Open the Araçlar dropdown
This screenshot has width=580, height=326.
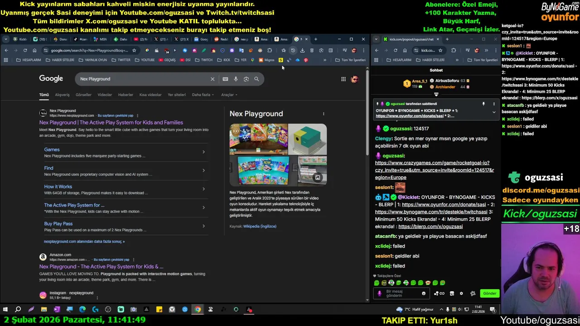pos(229,95)
